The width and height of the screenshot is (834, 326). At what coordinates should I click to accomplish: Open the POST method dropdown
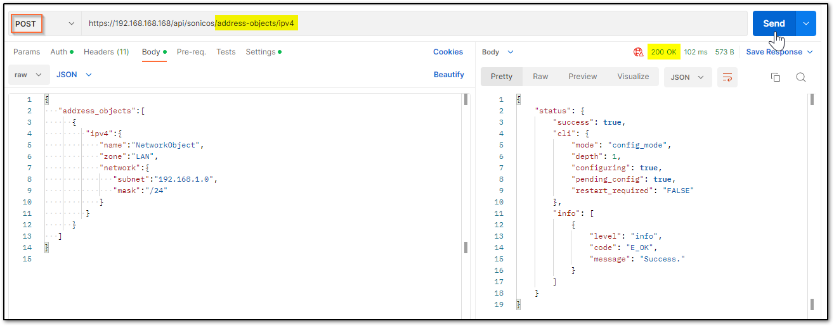coord(45,23)
